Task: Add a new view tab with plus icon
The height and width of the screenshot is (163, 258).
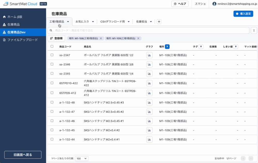Action: point(159,22)
